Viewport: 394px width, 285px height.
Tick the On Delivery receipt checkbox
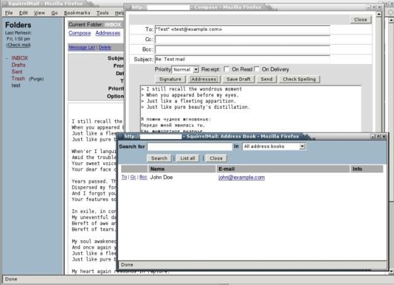pos(257,69)
